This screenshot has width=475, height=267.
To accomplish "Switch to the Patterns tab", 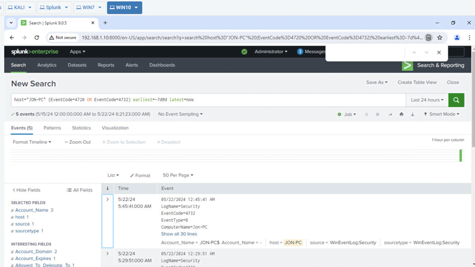I will click(52, 128).
